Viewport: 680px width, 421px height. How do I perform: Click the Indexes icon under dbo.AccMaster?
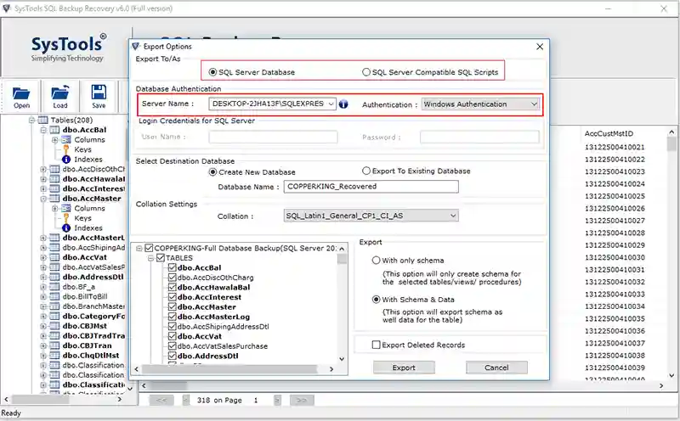click(x=66, y=227)
